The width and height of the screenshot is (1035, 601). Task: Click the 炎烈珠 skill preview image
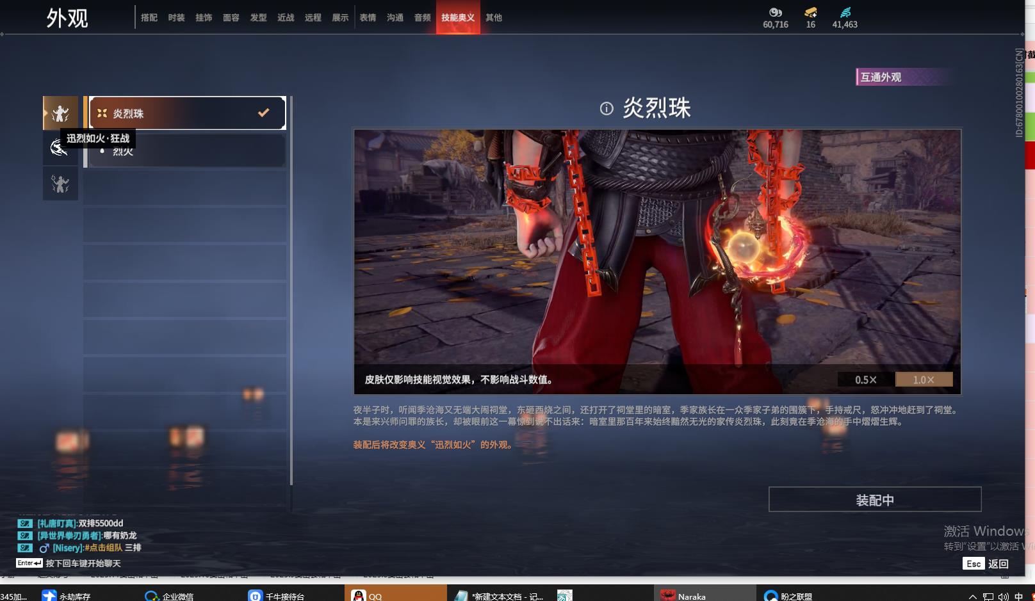[x=657, y=250]
